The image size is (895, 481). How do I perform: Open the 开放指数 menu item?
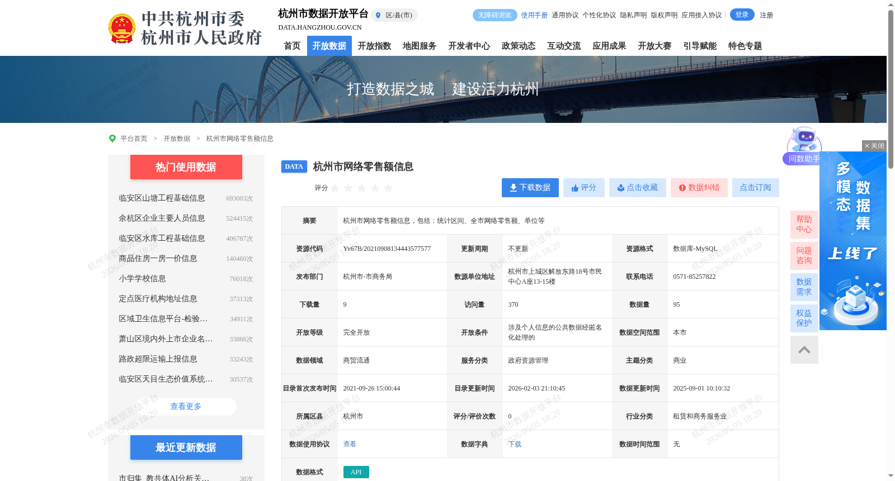click(374, 46)
